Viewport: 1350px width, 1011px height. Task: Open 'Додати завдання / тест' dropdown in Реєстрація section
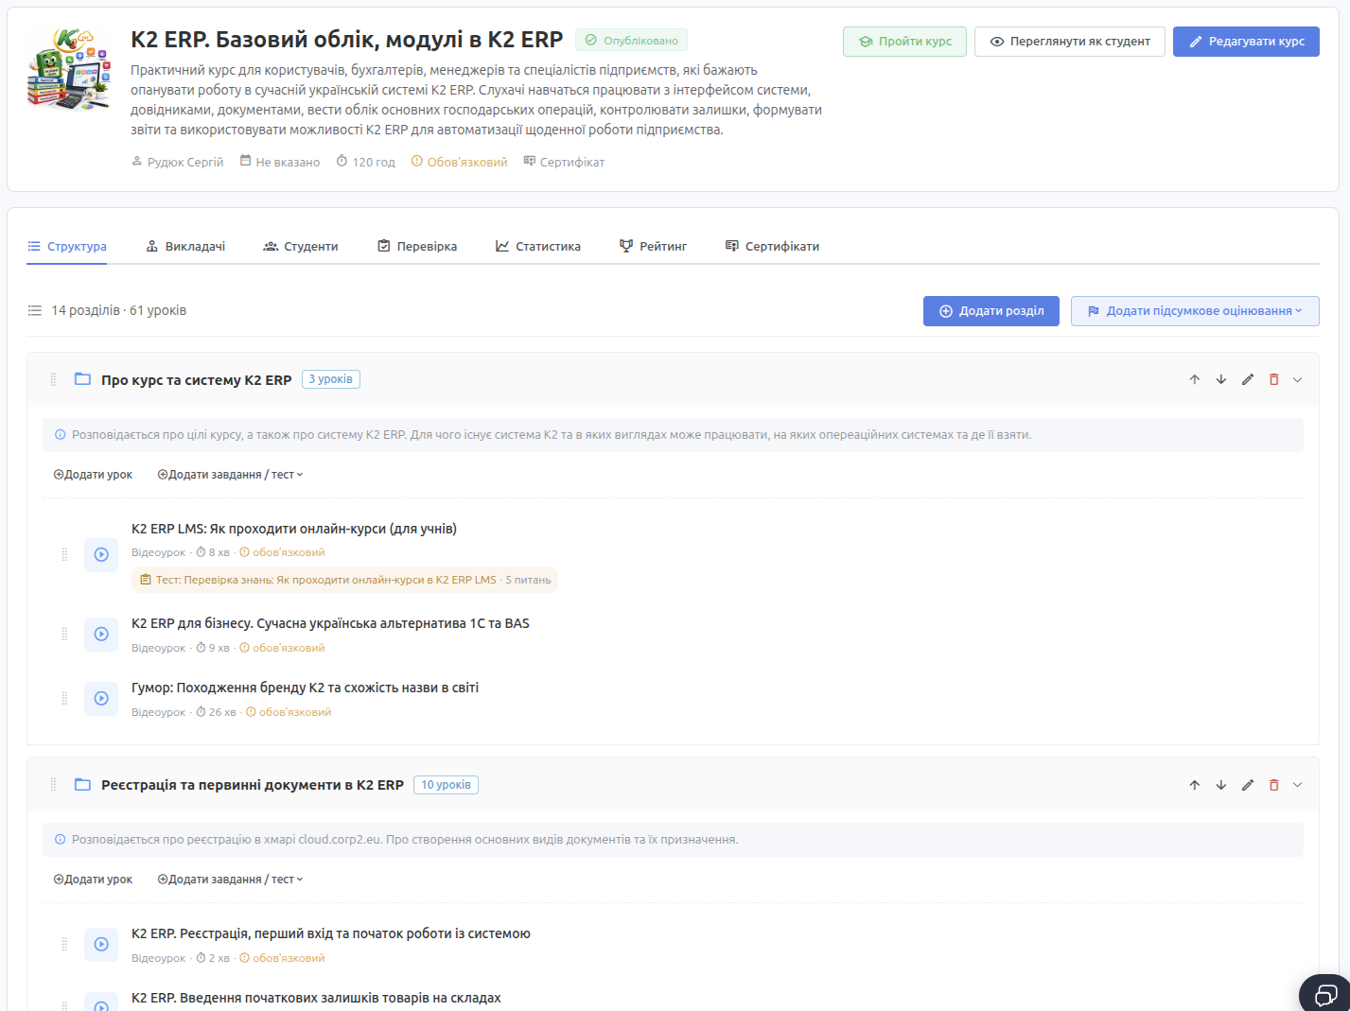pyautogui.click(x=231, y=880)
